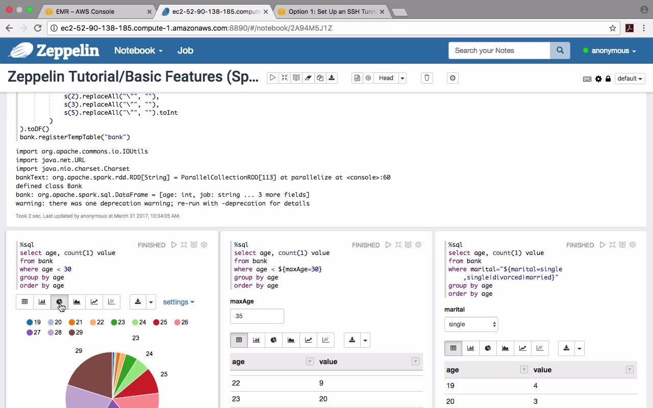Click into the maxAge input field
The height and width of the screenshot is (408, 653).
click(x=257, y=316)
